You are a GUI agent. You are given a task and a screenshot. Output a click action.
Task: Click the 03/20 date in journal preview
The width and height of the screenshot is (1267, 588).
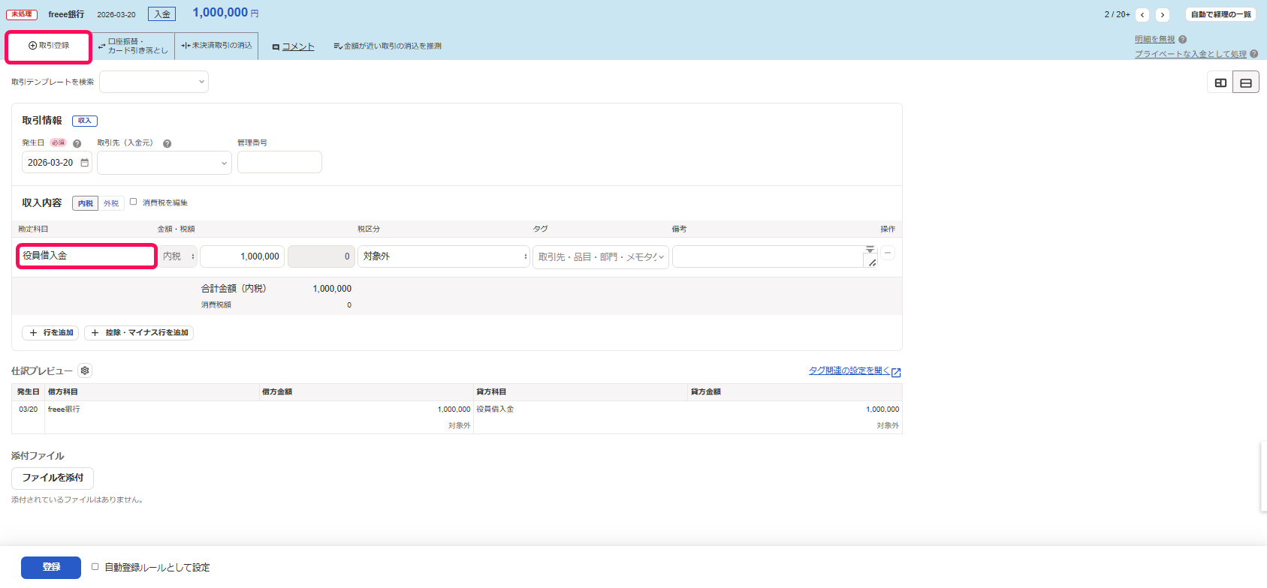point(28,409)
